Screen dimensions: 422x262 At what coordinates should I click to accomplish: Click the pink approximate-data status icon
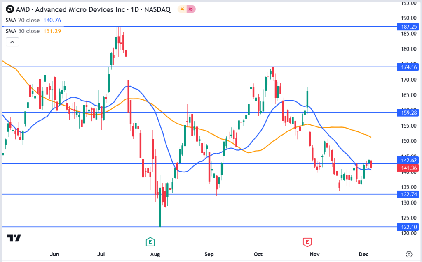pyautogui.click(x=191, y=9)
